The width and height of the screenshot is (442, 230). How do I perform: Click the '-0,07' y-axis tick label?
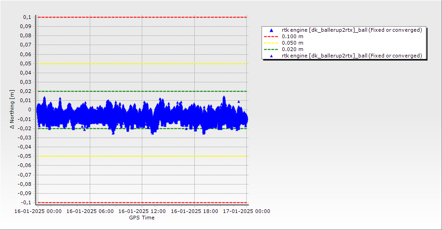tap(25, 175)
